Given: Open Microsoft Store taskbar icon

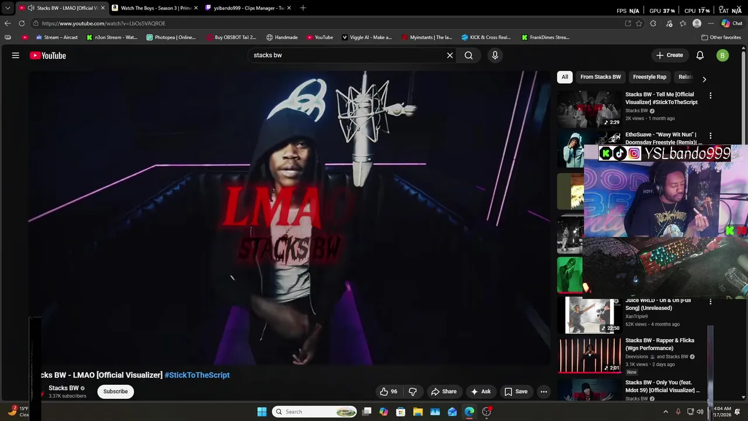Looking at the screenshot, I should click(401, 412).
